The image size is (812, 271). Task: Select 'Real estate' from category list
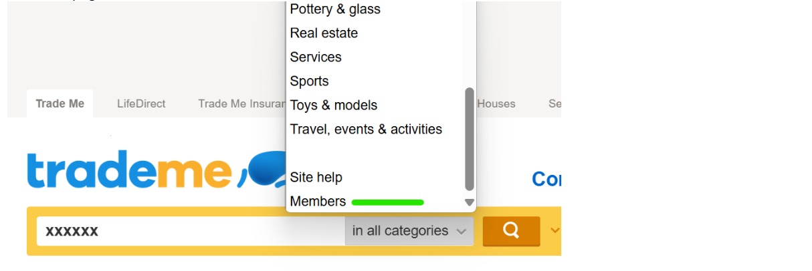pos(324,33)
